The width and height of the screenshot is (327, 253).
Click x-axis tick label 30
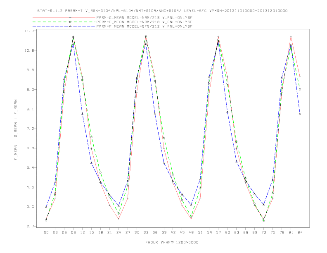point(137,232)
